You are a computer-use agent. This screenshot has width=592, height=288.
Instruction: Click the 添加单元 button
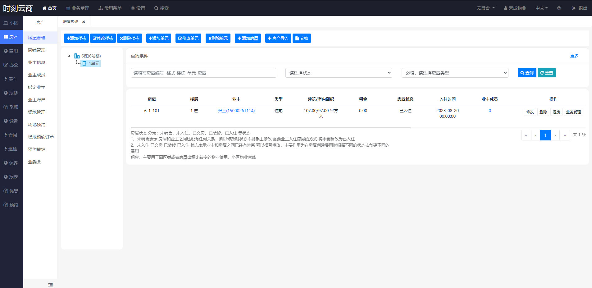point(159,38)
